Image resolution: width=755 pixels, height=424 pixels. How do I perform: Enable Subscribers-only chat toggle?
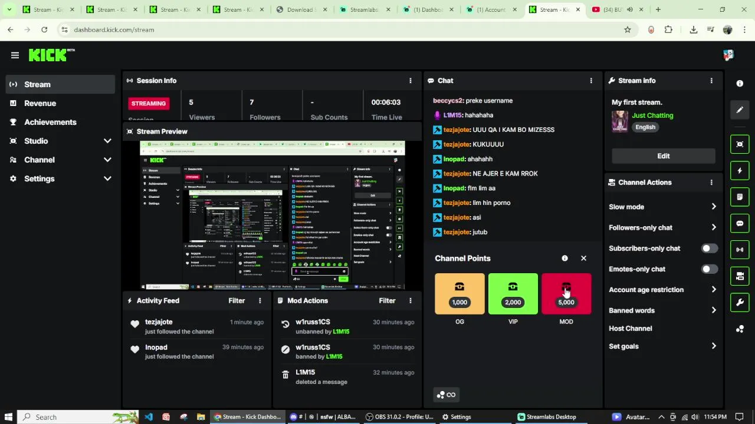point(710,249)
